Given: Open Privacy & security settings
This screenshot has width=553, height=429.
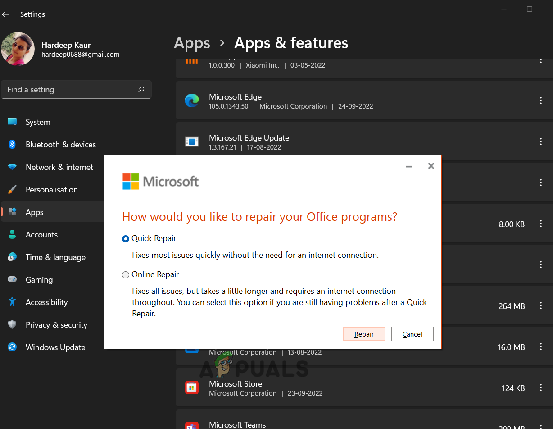Looking at the screenshot, I should 56,325.
